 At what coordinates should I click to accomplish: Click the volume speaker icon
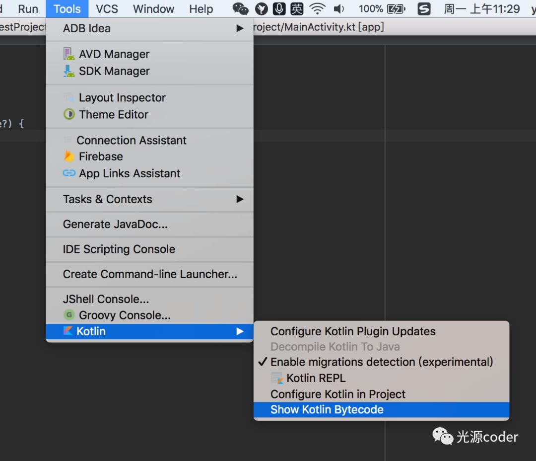point(338,9)
